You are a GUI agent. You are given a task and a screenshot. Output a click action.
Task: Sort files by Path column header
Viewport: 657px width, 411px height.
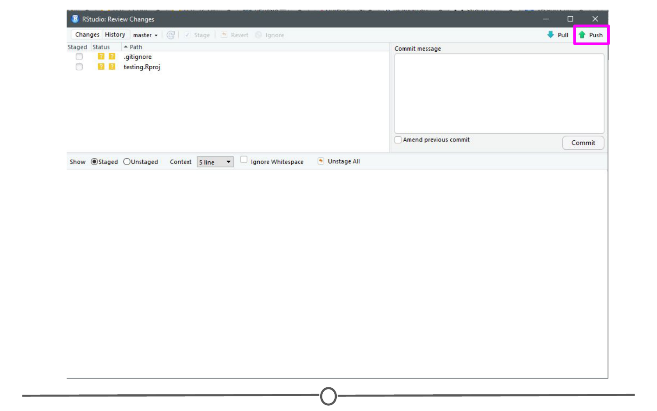point(136,47)
